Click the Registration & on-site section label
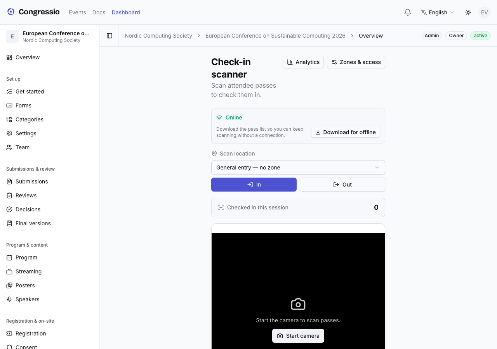 (30, 321)
